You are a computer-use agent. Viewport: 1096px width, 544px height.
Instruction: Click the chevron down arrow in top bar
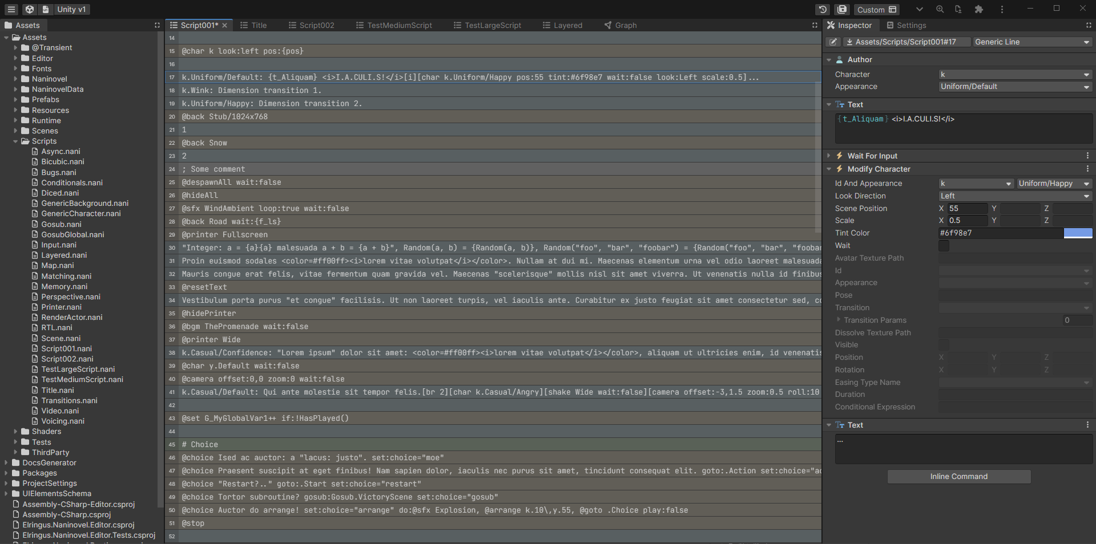pyautogui.click(x=919, y=9)
